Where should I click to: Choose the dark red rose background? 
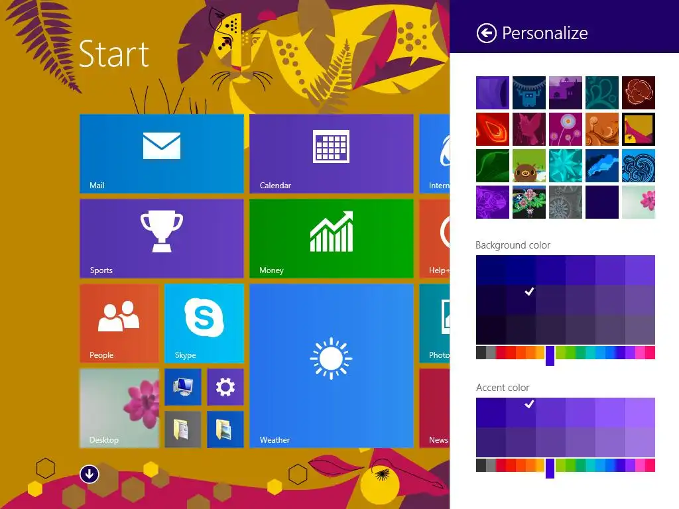click(x=639, y=93)
